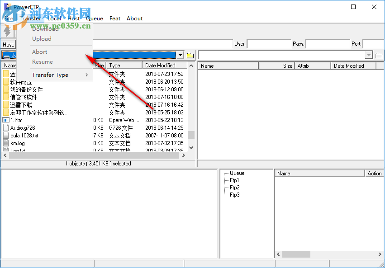Click the folder browse icon beside remote path

tap(378, 55)
